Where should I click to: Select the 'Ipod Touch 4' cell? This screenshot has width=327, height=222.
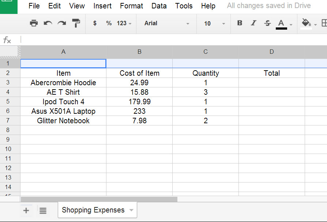63,102
